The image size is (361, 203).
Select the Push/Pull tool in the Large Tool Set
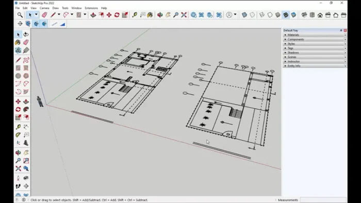[26, 102]
